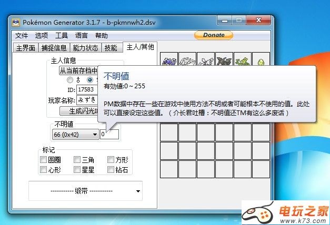Screen dimensions: 330x225
Task: Click the second party Pokémon sprite
Action: (187, 62)
